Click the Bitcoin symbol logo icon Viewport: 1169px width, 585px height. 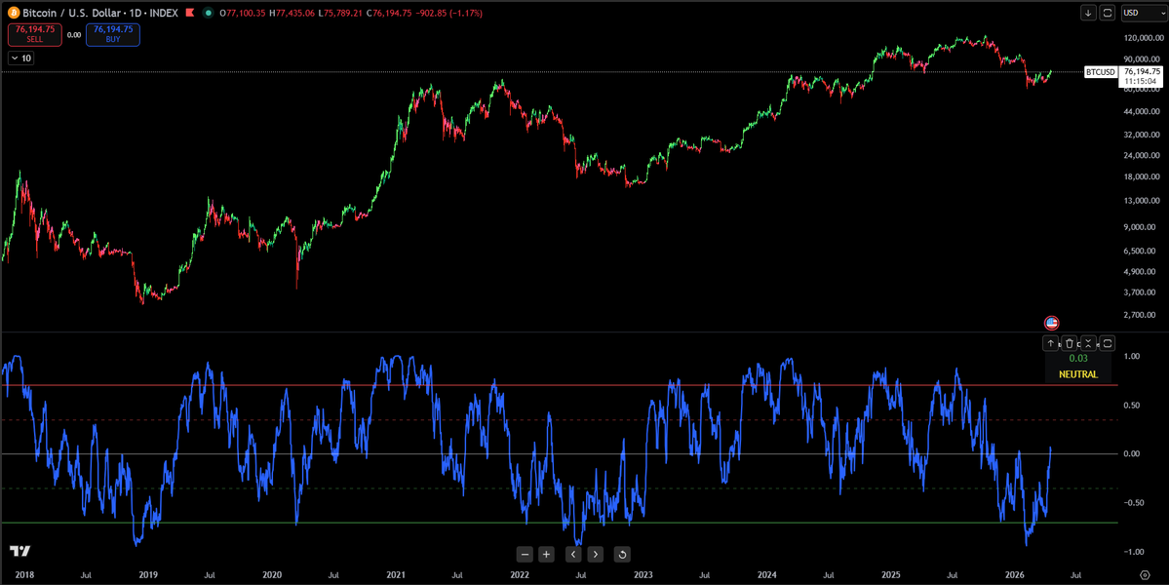(13, 14)
